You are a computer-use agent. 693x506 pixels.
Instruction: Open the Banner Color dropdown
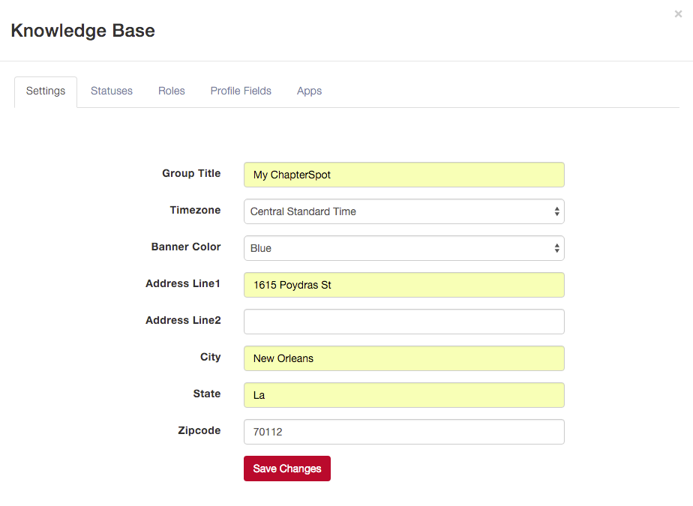coord(404,248)
